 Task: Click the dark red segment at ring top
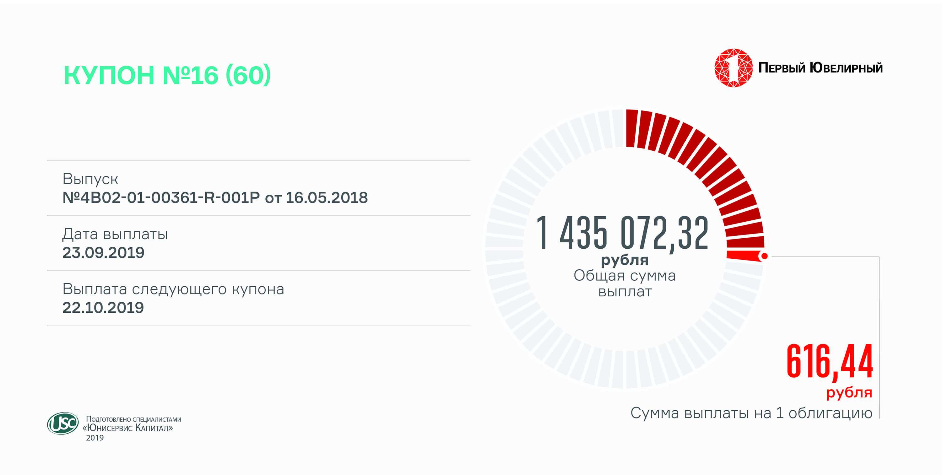pos(631,128)
